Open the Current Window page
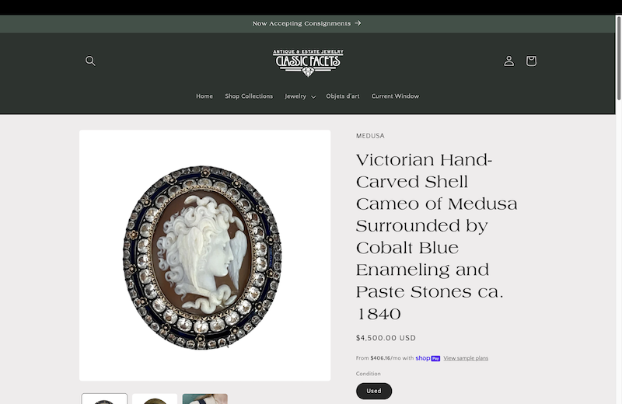The image size is (622, 404). pyautogui.click(x=395, y=96)
